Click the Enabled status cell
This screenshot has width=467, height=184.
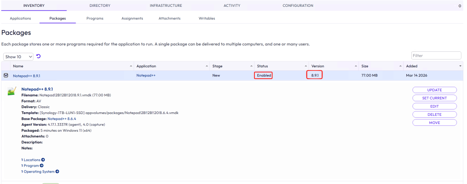264,75
